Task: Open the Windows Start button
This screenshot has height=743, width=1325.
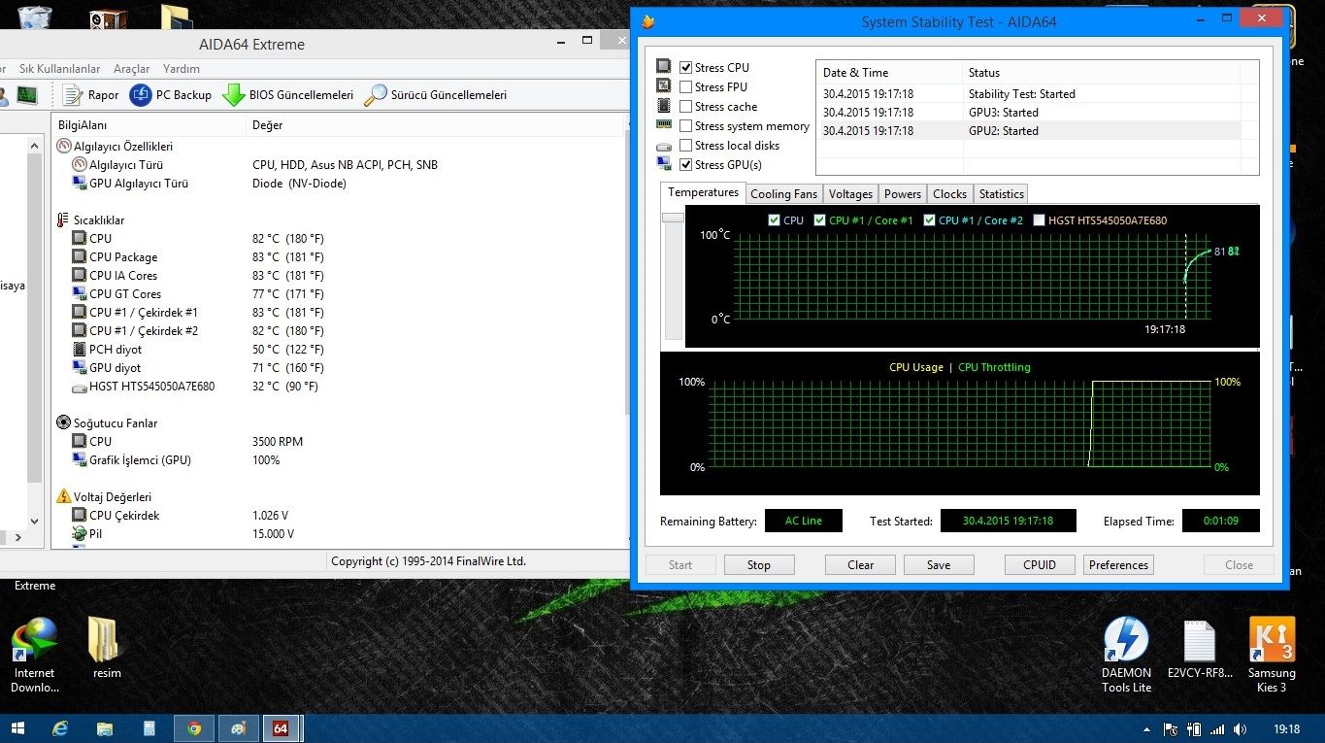Action: [x=17, y=728]
